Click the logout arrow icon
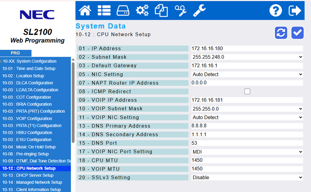This screenshot has width=311, height=192. 295,11
